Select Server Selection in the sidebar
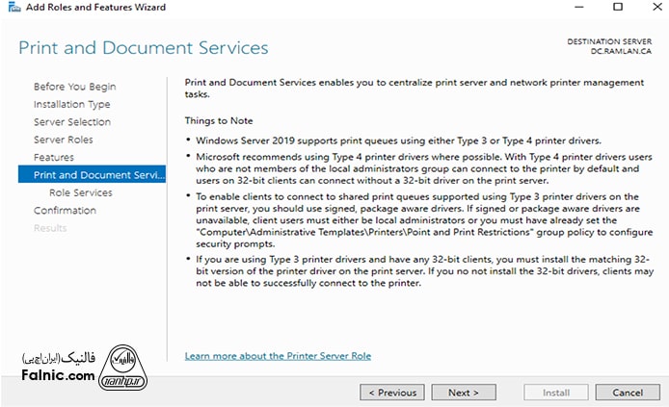669x407 pixels. coord(71,122)
